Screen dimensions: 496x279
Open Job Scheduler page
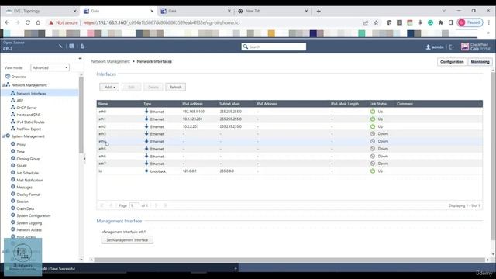[x=28, y=173]
